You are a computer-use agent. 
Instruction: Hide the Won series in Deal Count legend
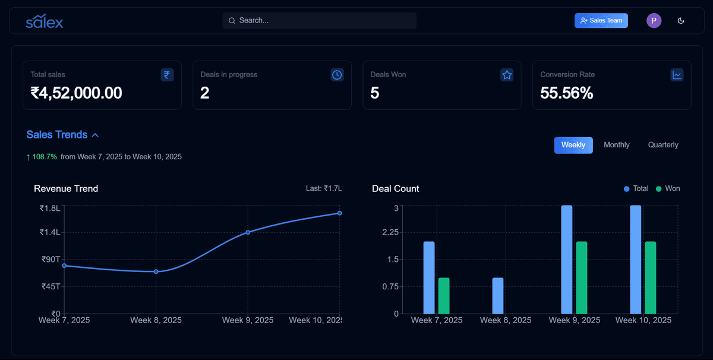[668, 188]
